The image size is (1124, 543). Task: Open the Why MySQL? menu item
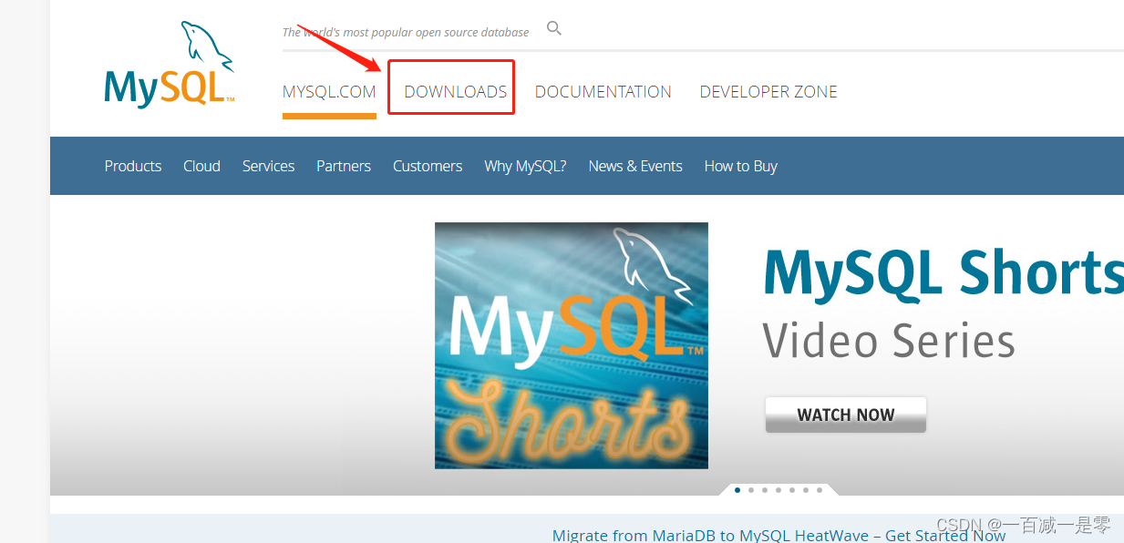click(525, 166)
